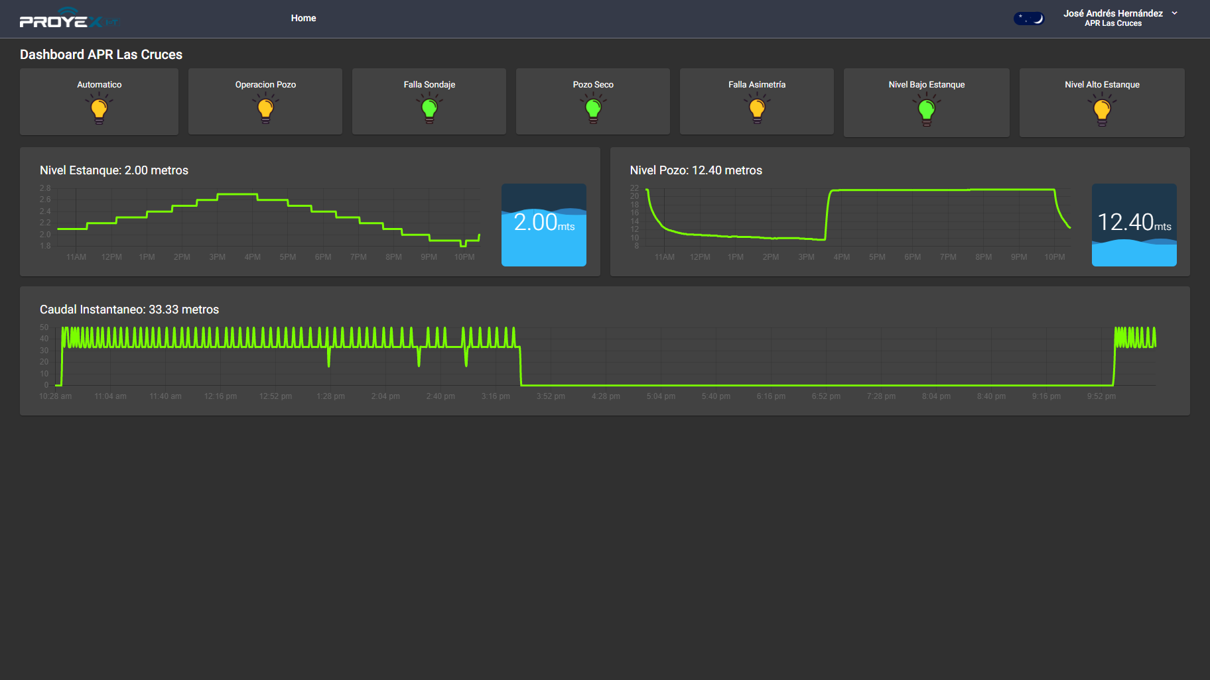The image size is (1210, 680).
Task: Click the Nivel Pozo: 12.40 metros title
Action: tap(696, 170)
